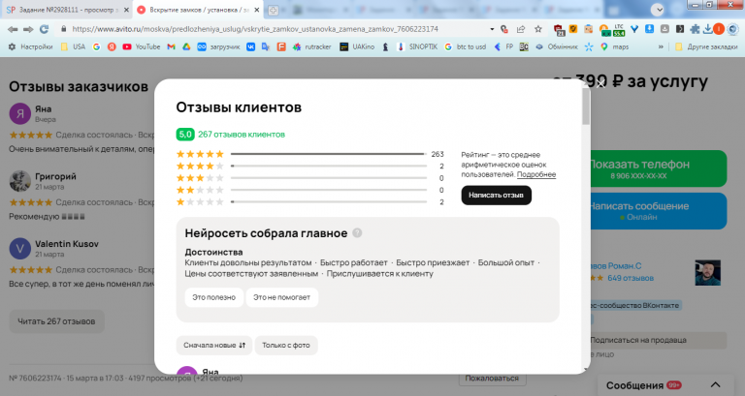
Task: Open the browser downloads arrow icon
Action: tap(707, 29)
